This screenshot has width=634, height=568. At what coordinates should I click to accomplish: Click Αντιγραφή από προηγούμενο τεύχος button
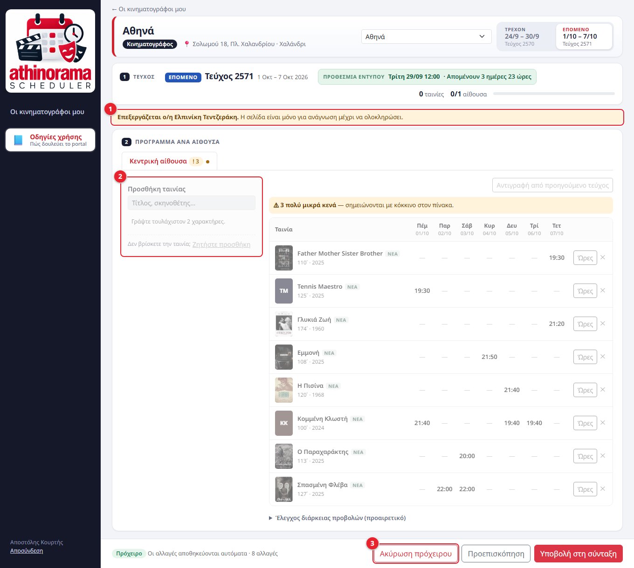point(552,185)
